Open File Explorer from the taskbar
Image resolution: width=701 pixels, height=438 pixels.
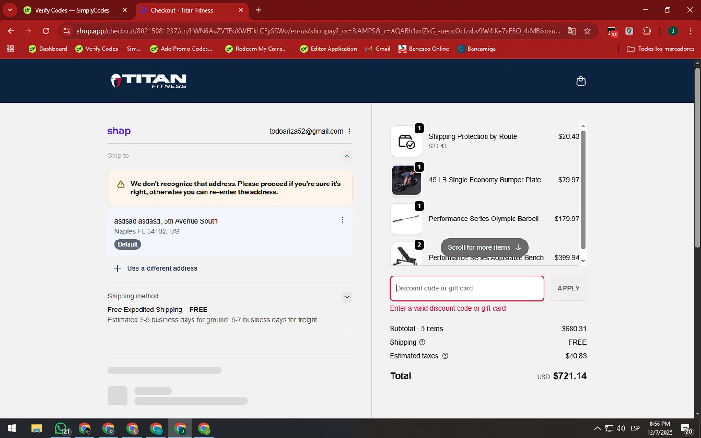pos(36,428)
